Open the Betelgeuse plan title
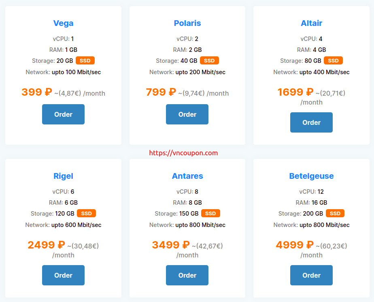Image resolution: width=374 pixels, height=302 pixels. 311,176
